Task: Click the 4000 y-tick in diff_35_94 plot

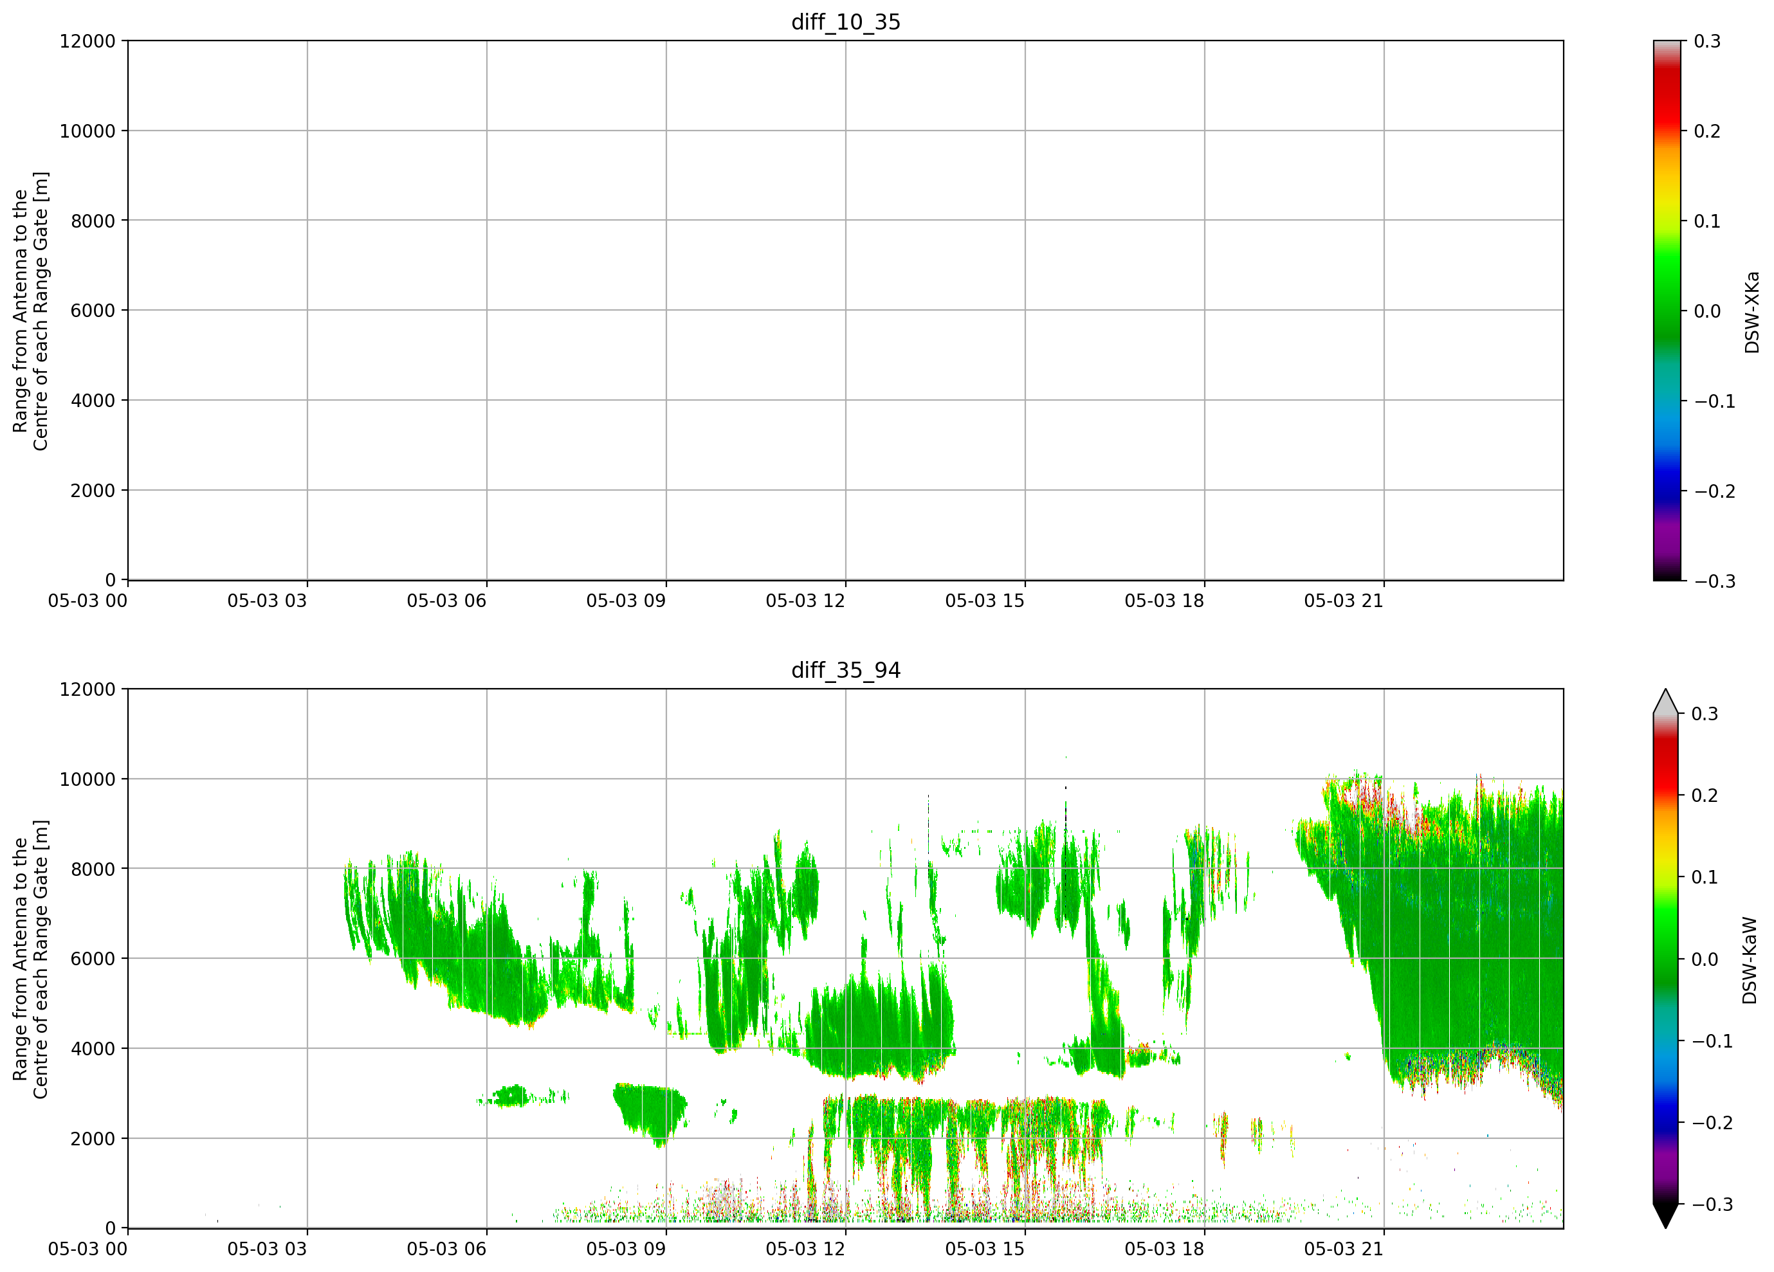Action: (93, 1048)
